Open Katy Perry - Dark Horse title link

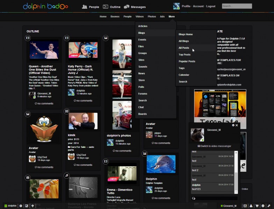(80, 70)
